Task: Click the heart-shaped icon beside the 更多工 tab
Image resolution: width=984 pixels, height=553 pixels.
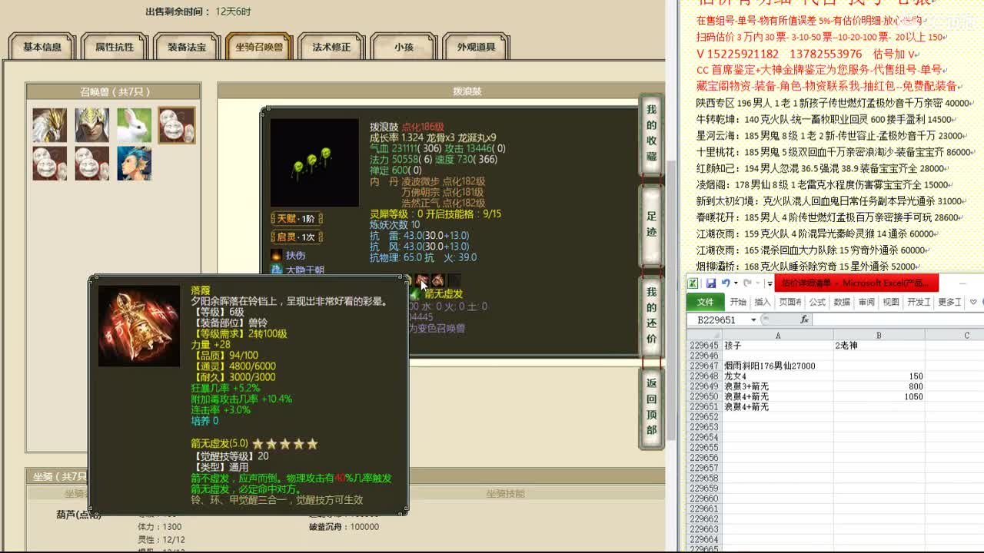Action: 973,302
